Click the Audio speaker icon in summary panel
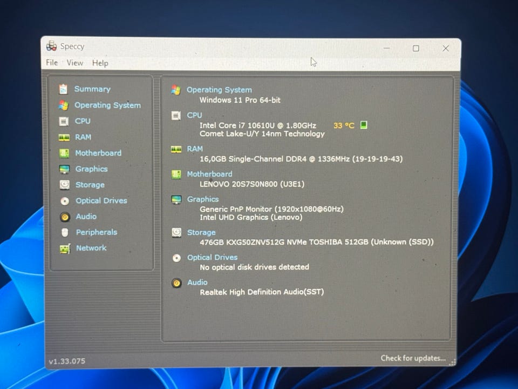 (x=177, y=283)
